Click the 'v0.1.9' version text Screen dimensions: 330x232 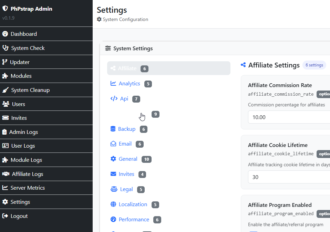pyautogui.click(x=8, y=18)
